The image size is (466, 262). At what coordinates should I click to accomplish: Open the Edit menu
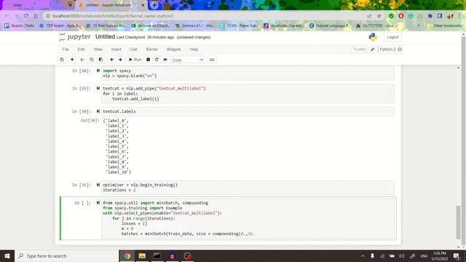pos(81,49)
